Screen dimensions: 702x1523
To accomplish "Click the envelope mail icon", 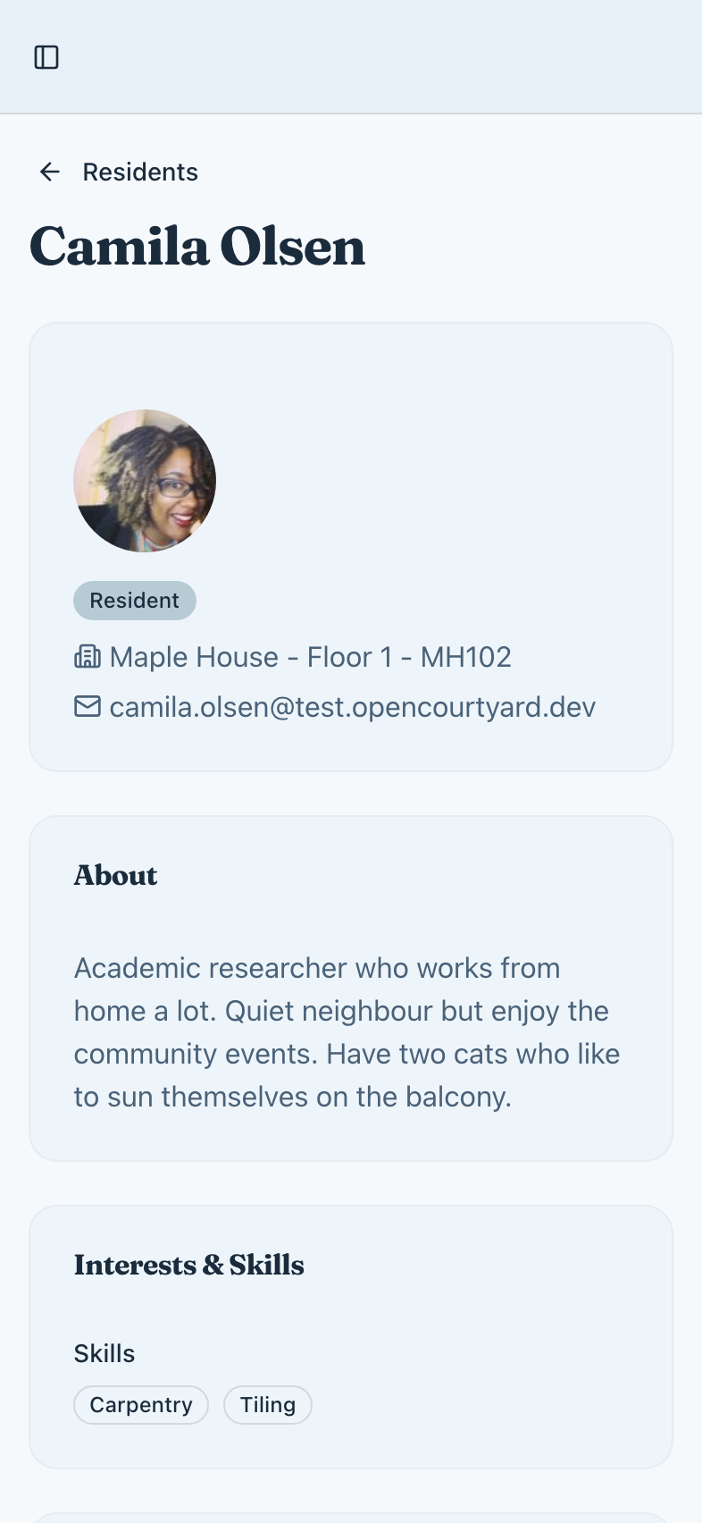I will point(88,707).
